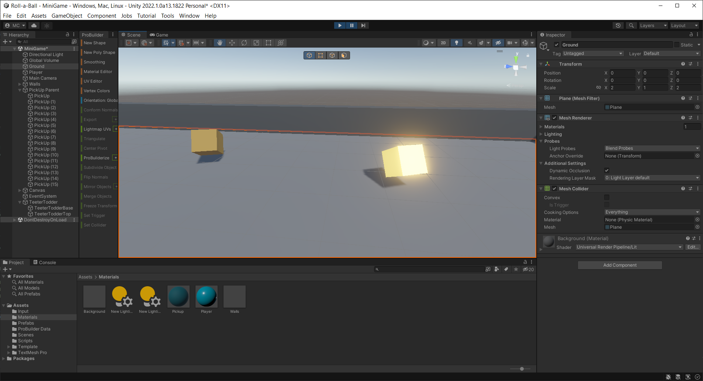
Task: Open the GameObject menu
Action: 67,15
